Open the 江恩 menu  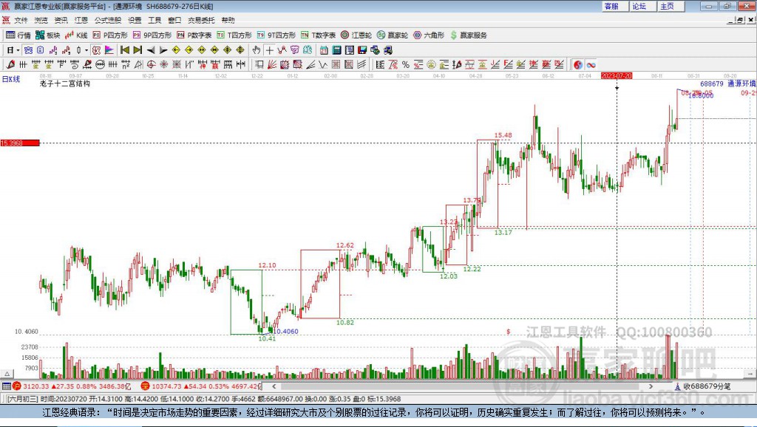(81, 20)
